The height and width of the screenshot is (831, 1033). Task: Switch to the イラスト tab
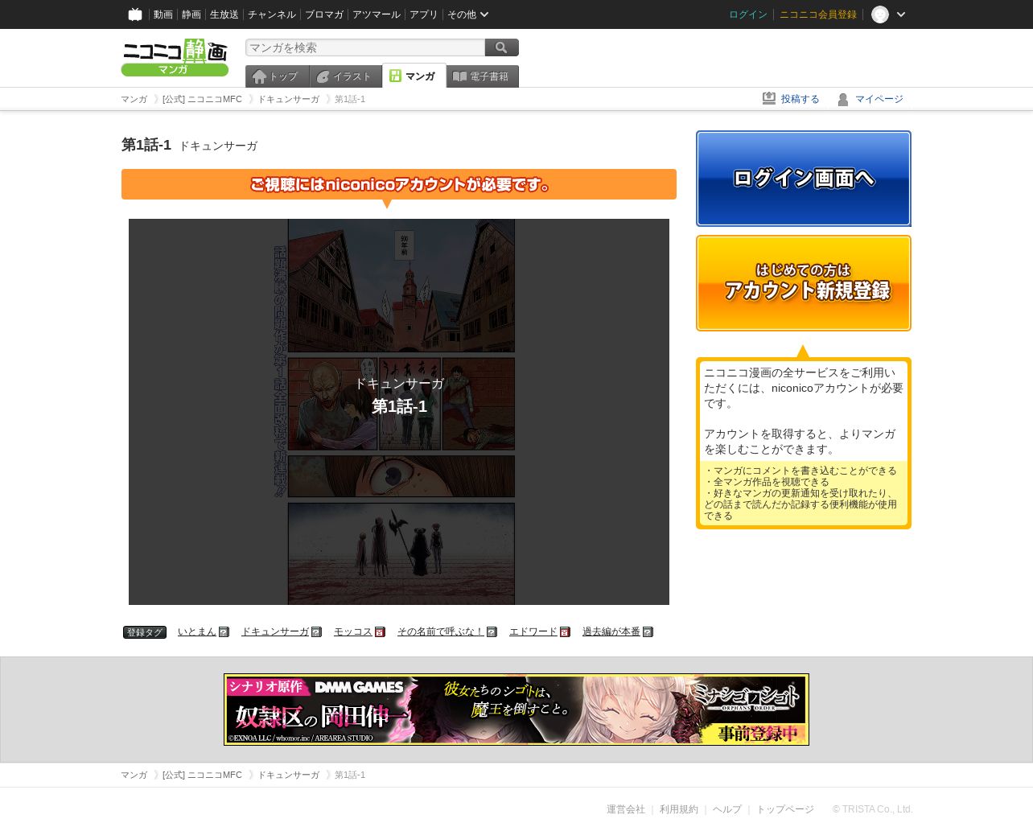point(346,76)
